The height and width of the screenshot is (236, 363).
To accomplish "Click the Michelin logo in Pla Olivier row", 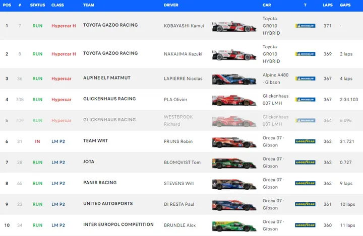I will click(305, 100).
